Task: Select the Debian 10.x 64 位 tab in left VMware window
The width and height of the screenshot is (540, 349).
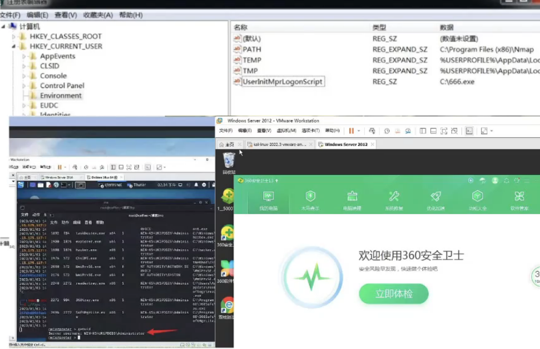Action: tap(104, 177)
